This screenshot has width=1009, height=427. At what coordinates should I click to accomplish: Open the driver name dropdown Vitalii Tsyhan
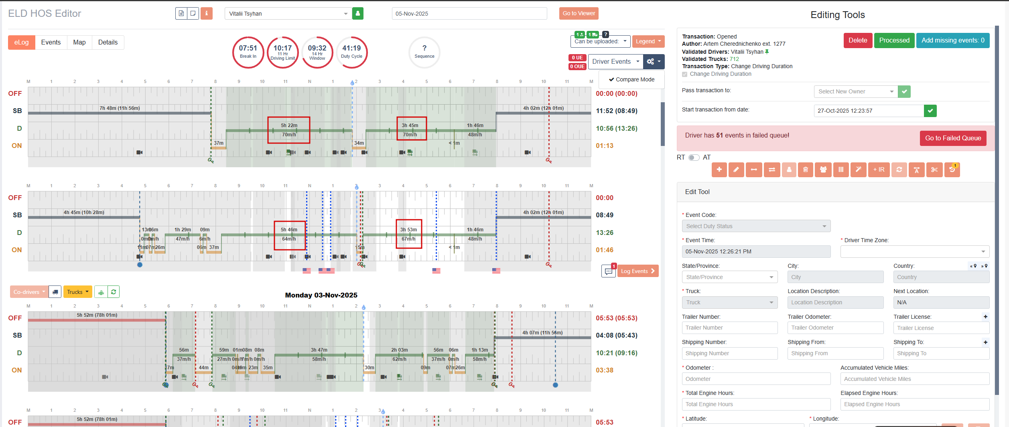point(288,13)
